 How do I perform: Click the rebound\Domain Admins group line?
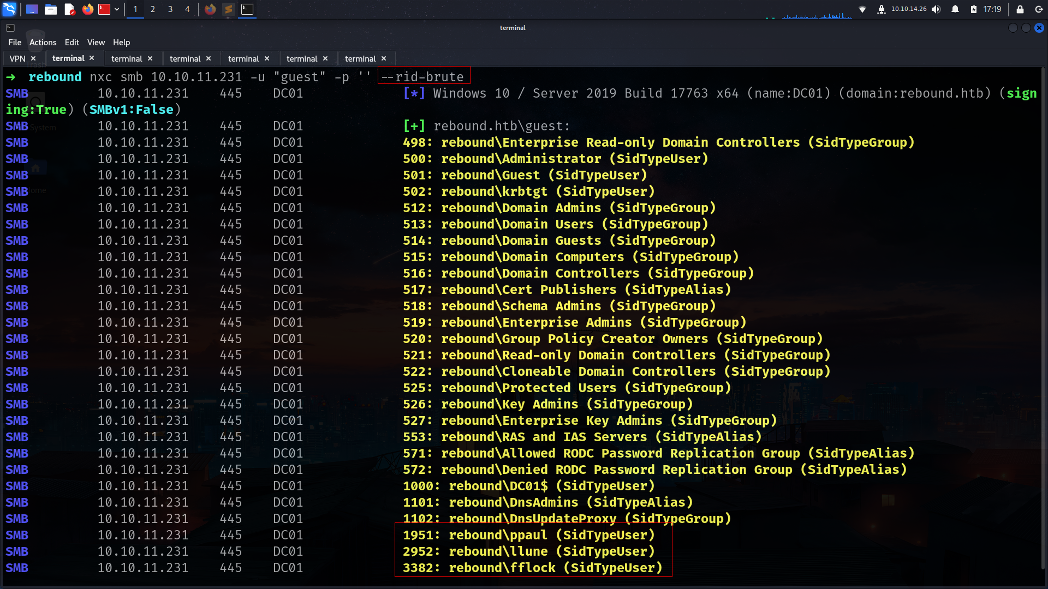[x=559, y=208]
